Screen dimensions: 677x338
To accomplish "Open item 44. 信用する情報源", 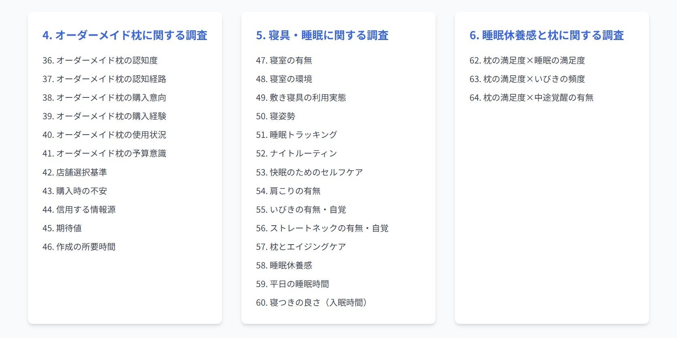I will [x=79, y=209].
